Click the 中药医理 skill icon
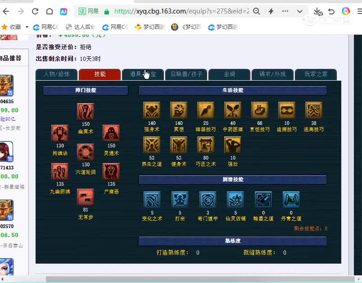The width and height of the screenshot is (362, 283). (233, 110)
